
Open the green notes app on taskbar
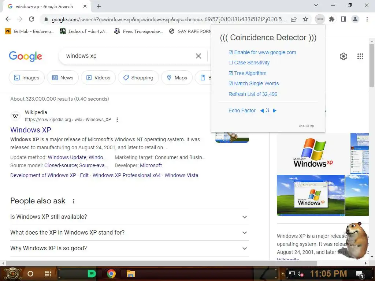point(92,274)
